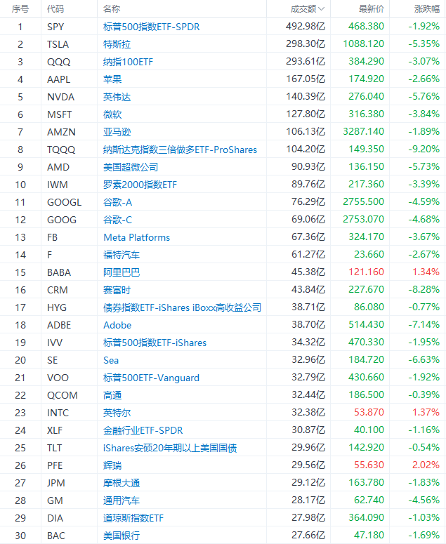Click change value -8.28%
446x544 pixels.
pyautogui.click(x=424, y=289)
